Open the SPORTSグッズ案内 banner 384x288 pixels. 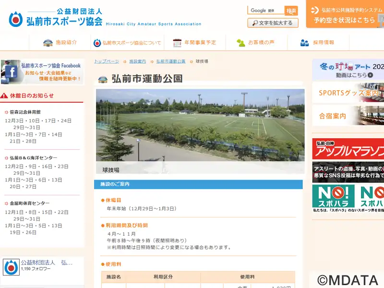348,93
